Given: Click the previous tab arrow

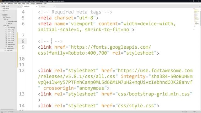Looking at the screenshot, I should click(19, 6).
